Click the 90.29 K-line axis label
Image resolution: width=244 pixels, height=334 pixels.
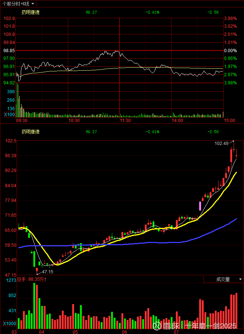point(11,171)
